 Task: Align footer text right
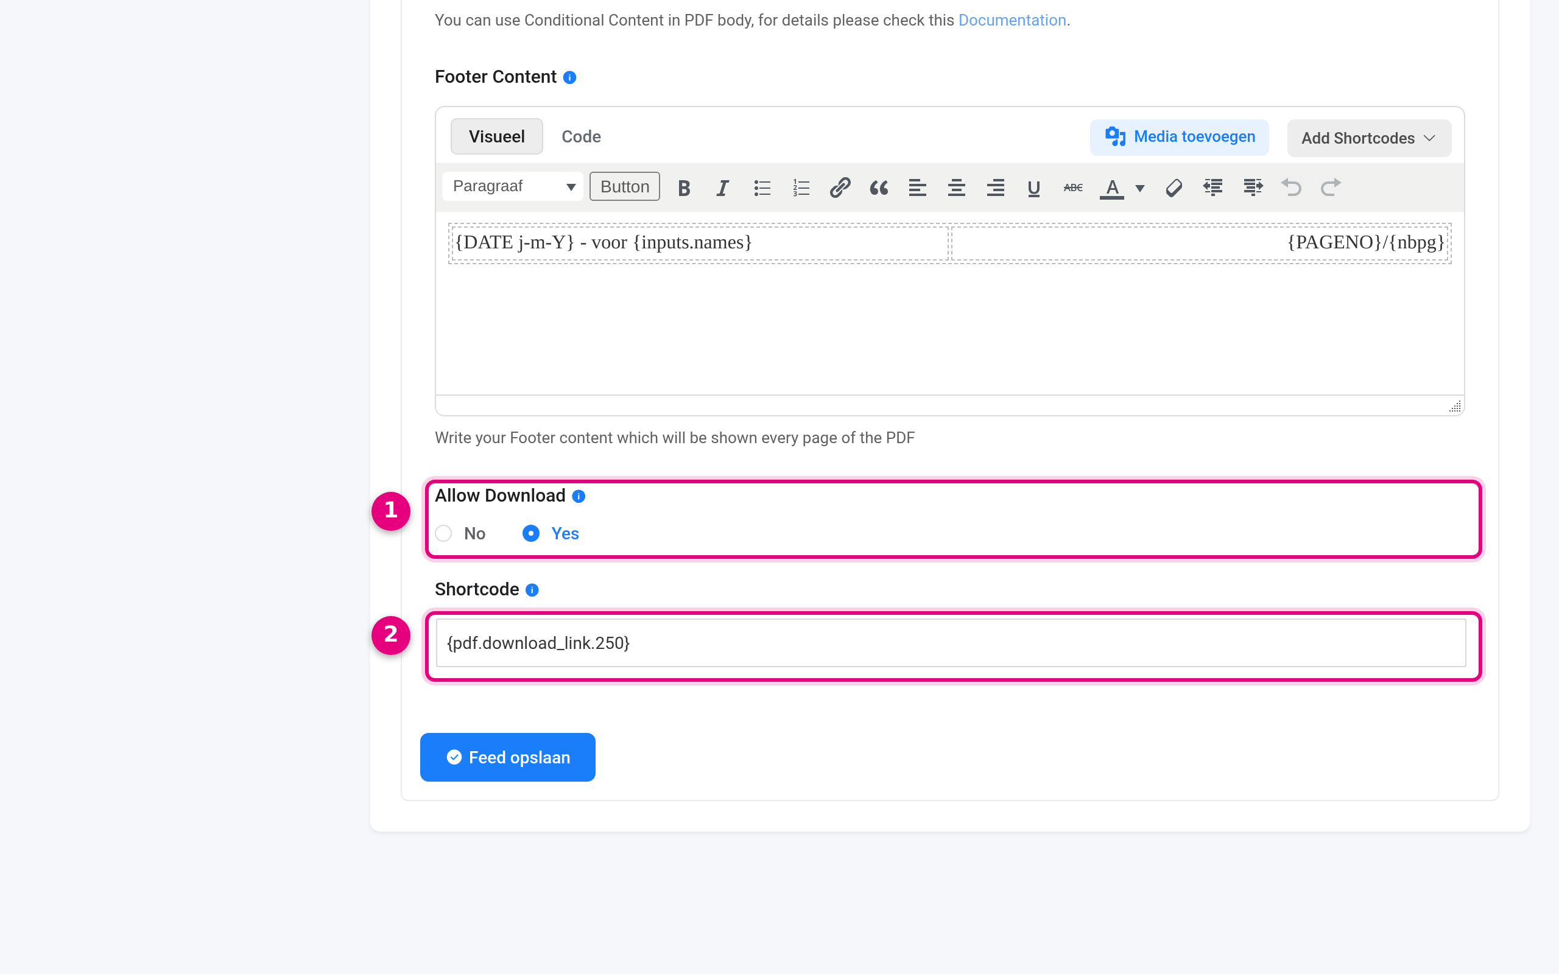coord(995,187)
